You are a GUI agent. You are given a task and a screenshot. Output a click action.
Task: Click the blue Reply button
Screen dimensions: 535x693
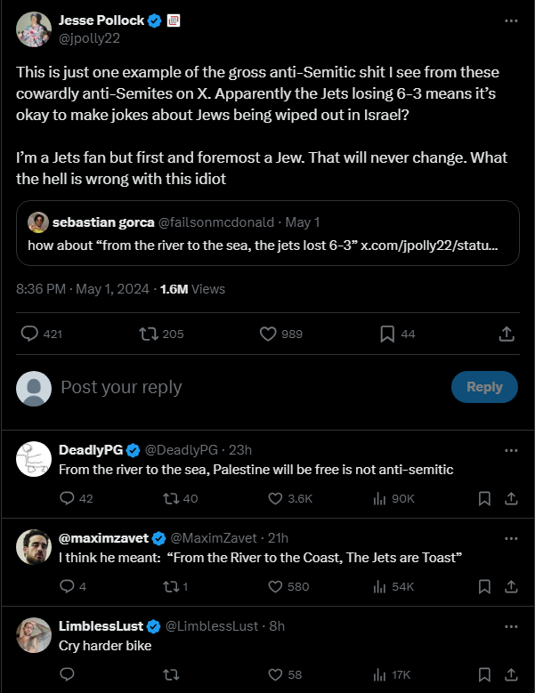pos(484,387)
